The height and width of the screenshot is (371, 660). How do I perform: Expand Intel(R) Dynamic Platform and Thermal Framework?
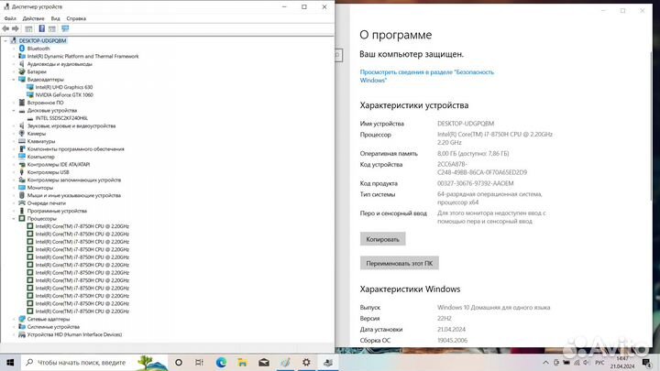[14, 57]
